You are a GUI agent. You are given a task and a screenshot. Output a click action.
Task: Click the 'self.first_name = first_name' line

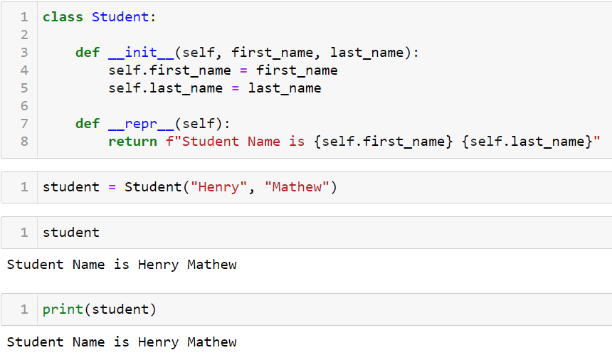tap(223, 70)
